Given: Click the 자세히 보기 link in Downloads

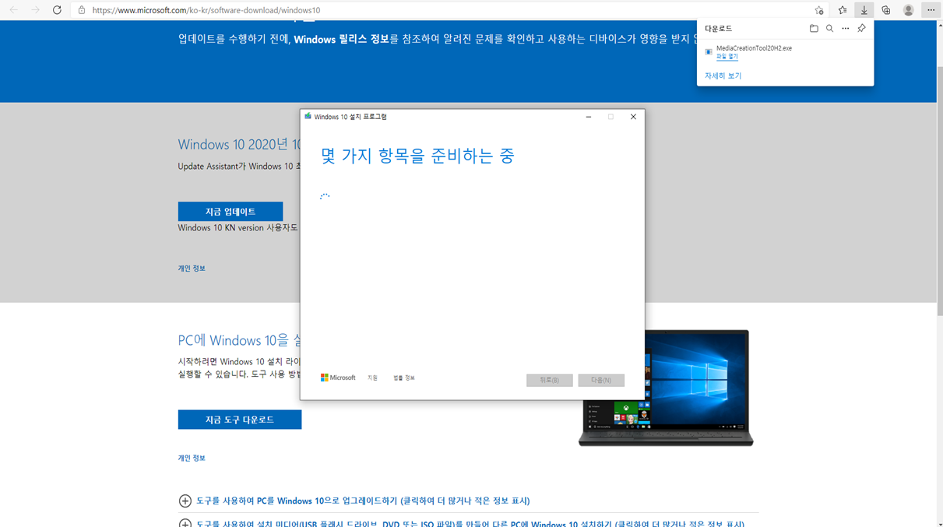Looking at the screenshot, I should (723, 76).
